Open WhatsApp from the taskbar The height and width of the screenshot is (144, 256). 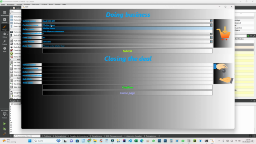pos(154,141)
